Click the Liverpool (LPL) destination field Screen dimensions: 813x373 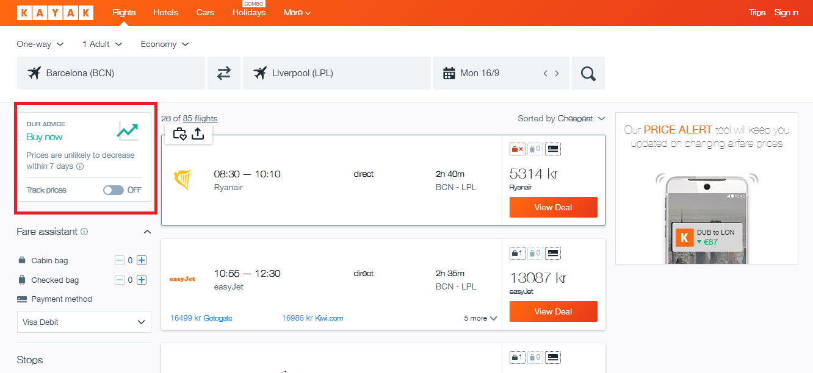[337, 73]
